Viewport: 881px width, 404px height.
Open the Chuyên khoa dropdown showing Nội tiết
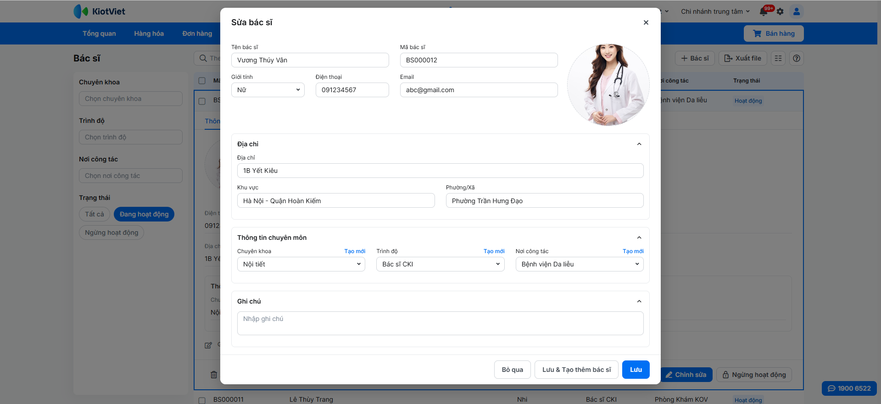pyautogui.click(x=301, y=264)
